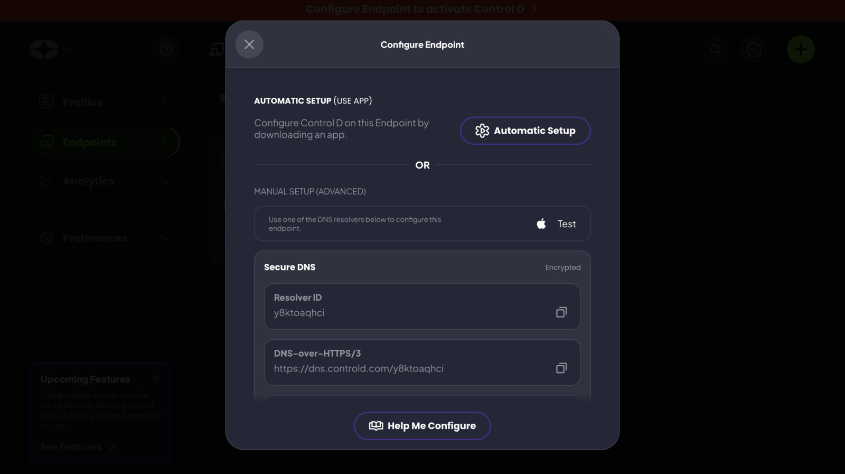Click the Control D logo icon
The width and height of the screenshot is (845, 474).
point(43,49)
